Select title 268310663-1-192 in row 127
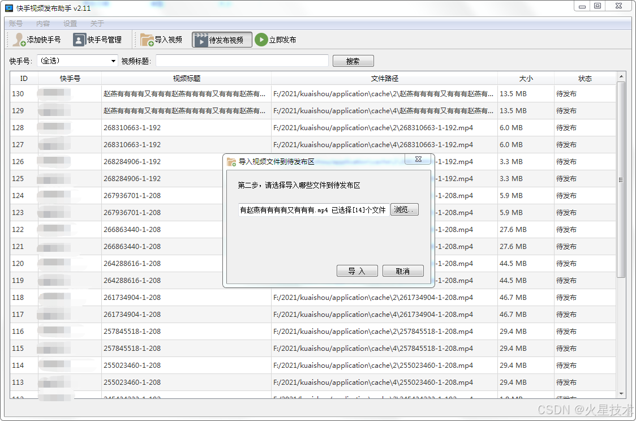636x421 pixels. click(132, 145)
